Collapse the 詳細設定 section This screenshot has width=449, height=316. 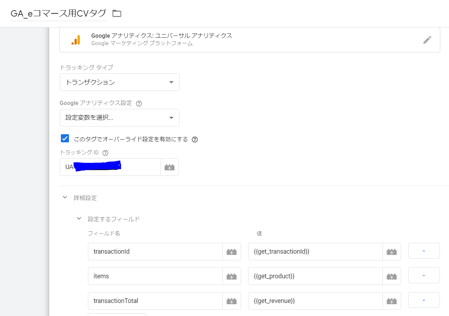[65, 197]
